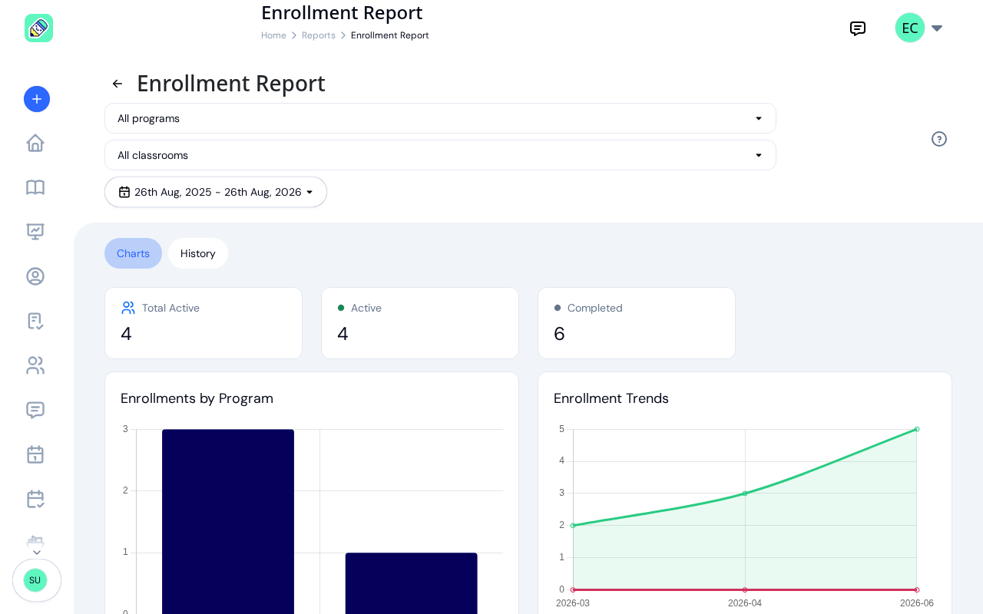983x614 pixels.
Task: Click the shorter bar in Enrollments by Program
Action: click(x=412, y=583)
